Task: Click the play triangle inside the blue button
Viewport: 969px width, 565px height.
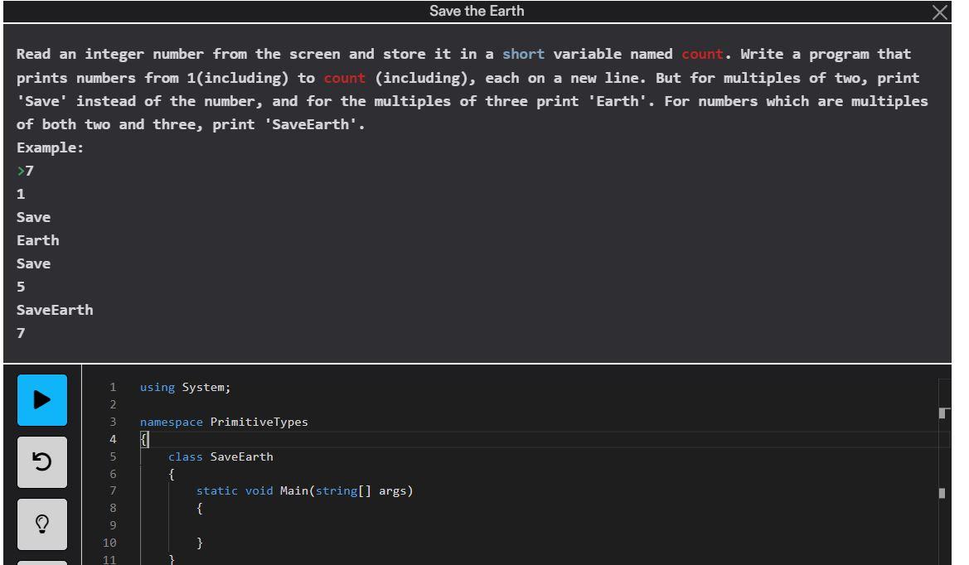Action: click(41, 400)
